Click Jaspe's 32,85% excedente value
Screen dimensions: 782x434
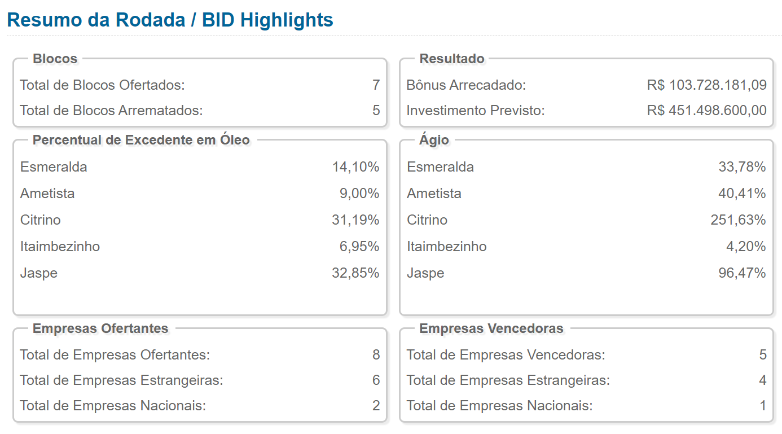[355, 273]
